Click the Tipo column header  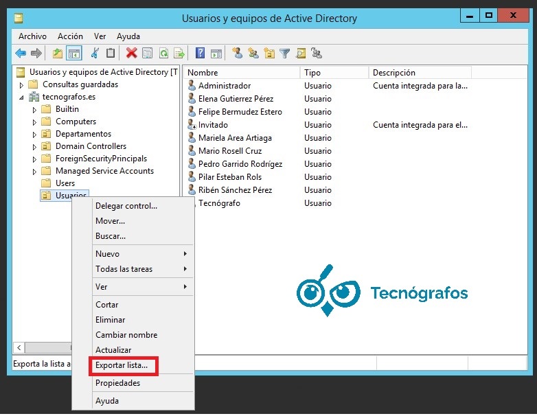coord(333,73)
